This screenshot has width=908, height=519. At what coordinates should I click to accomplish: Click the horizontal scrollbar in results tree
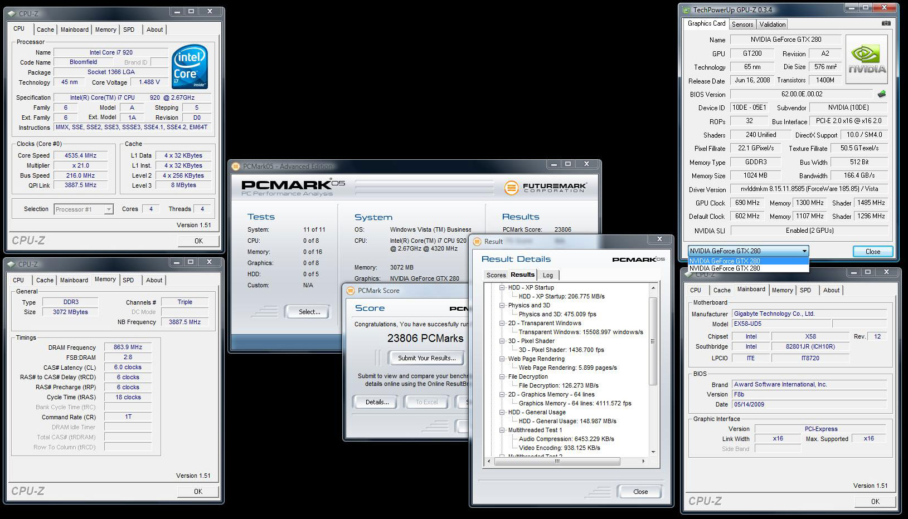point(557,462)
